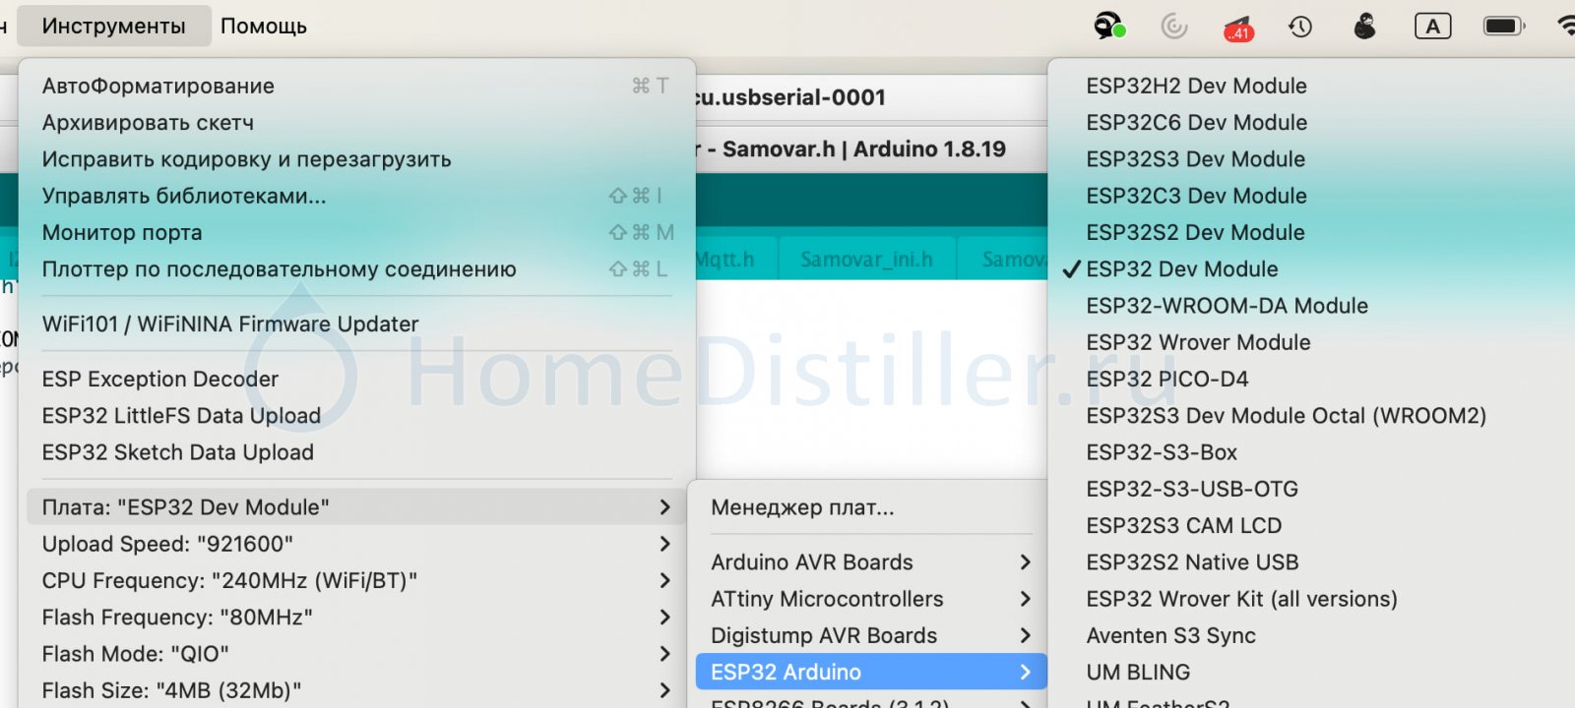
Task: Click the penguin icon in menu bar
Action: point(1364,27)
